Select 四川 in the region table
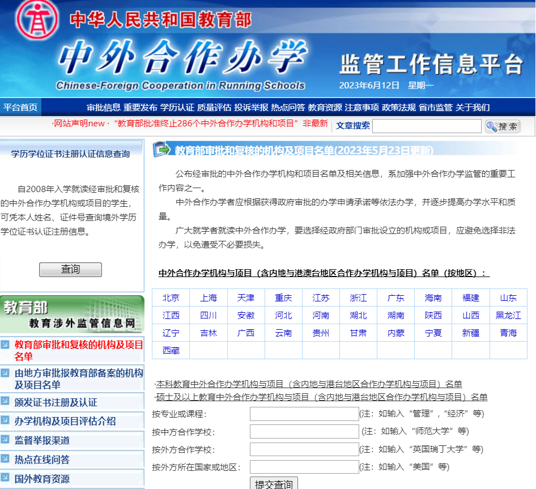Image resolution: width=536 pixels, height=489 pixels. point(209,315)
